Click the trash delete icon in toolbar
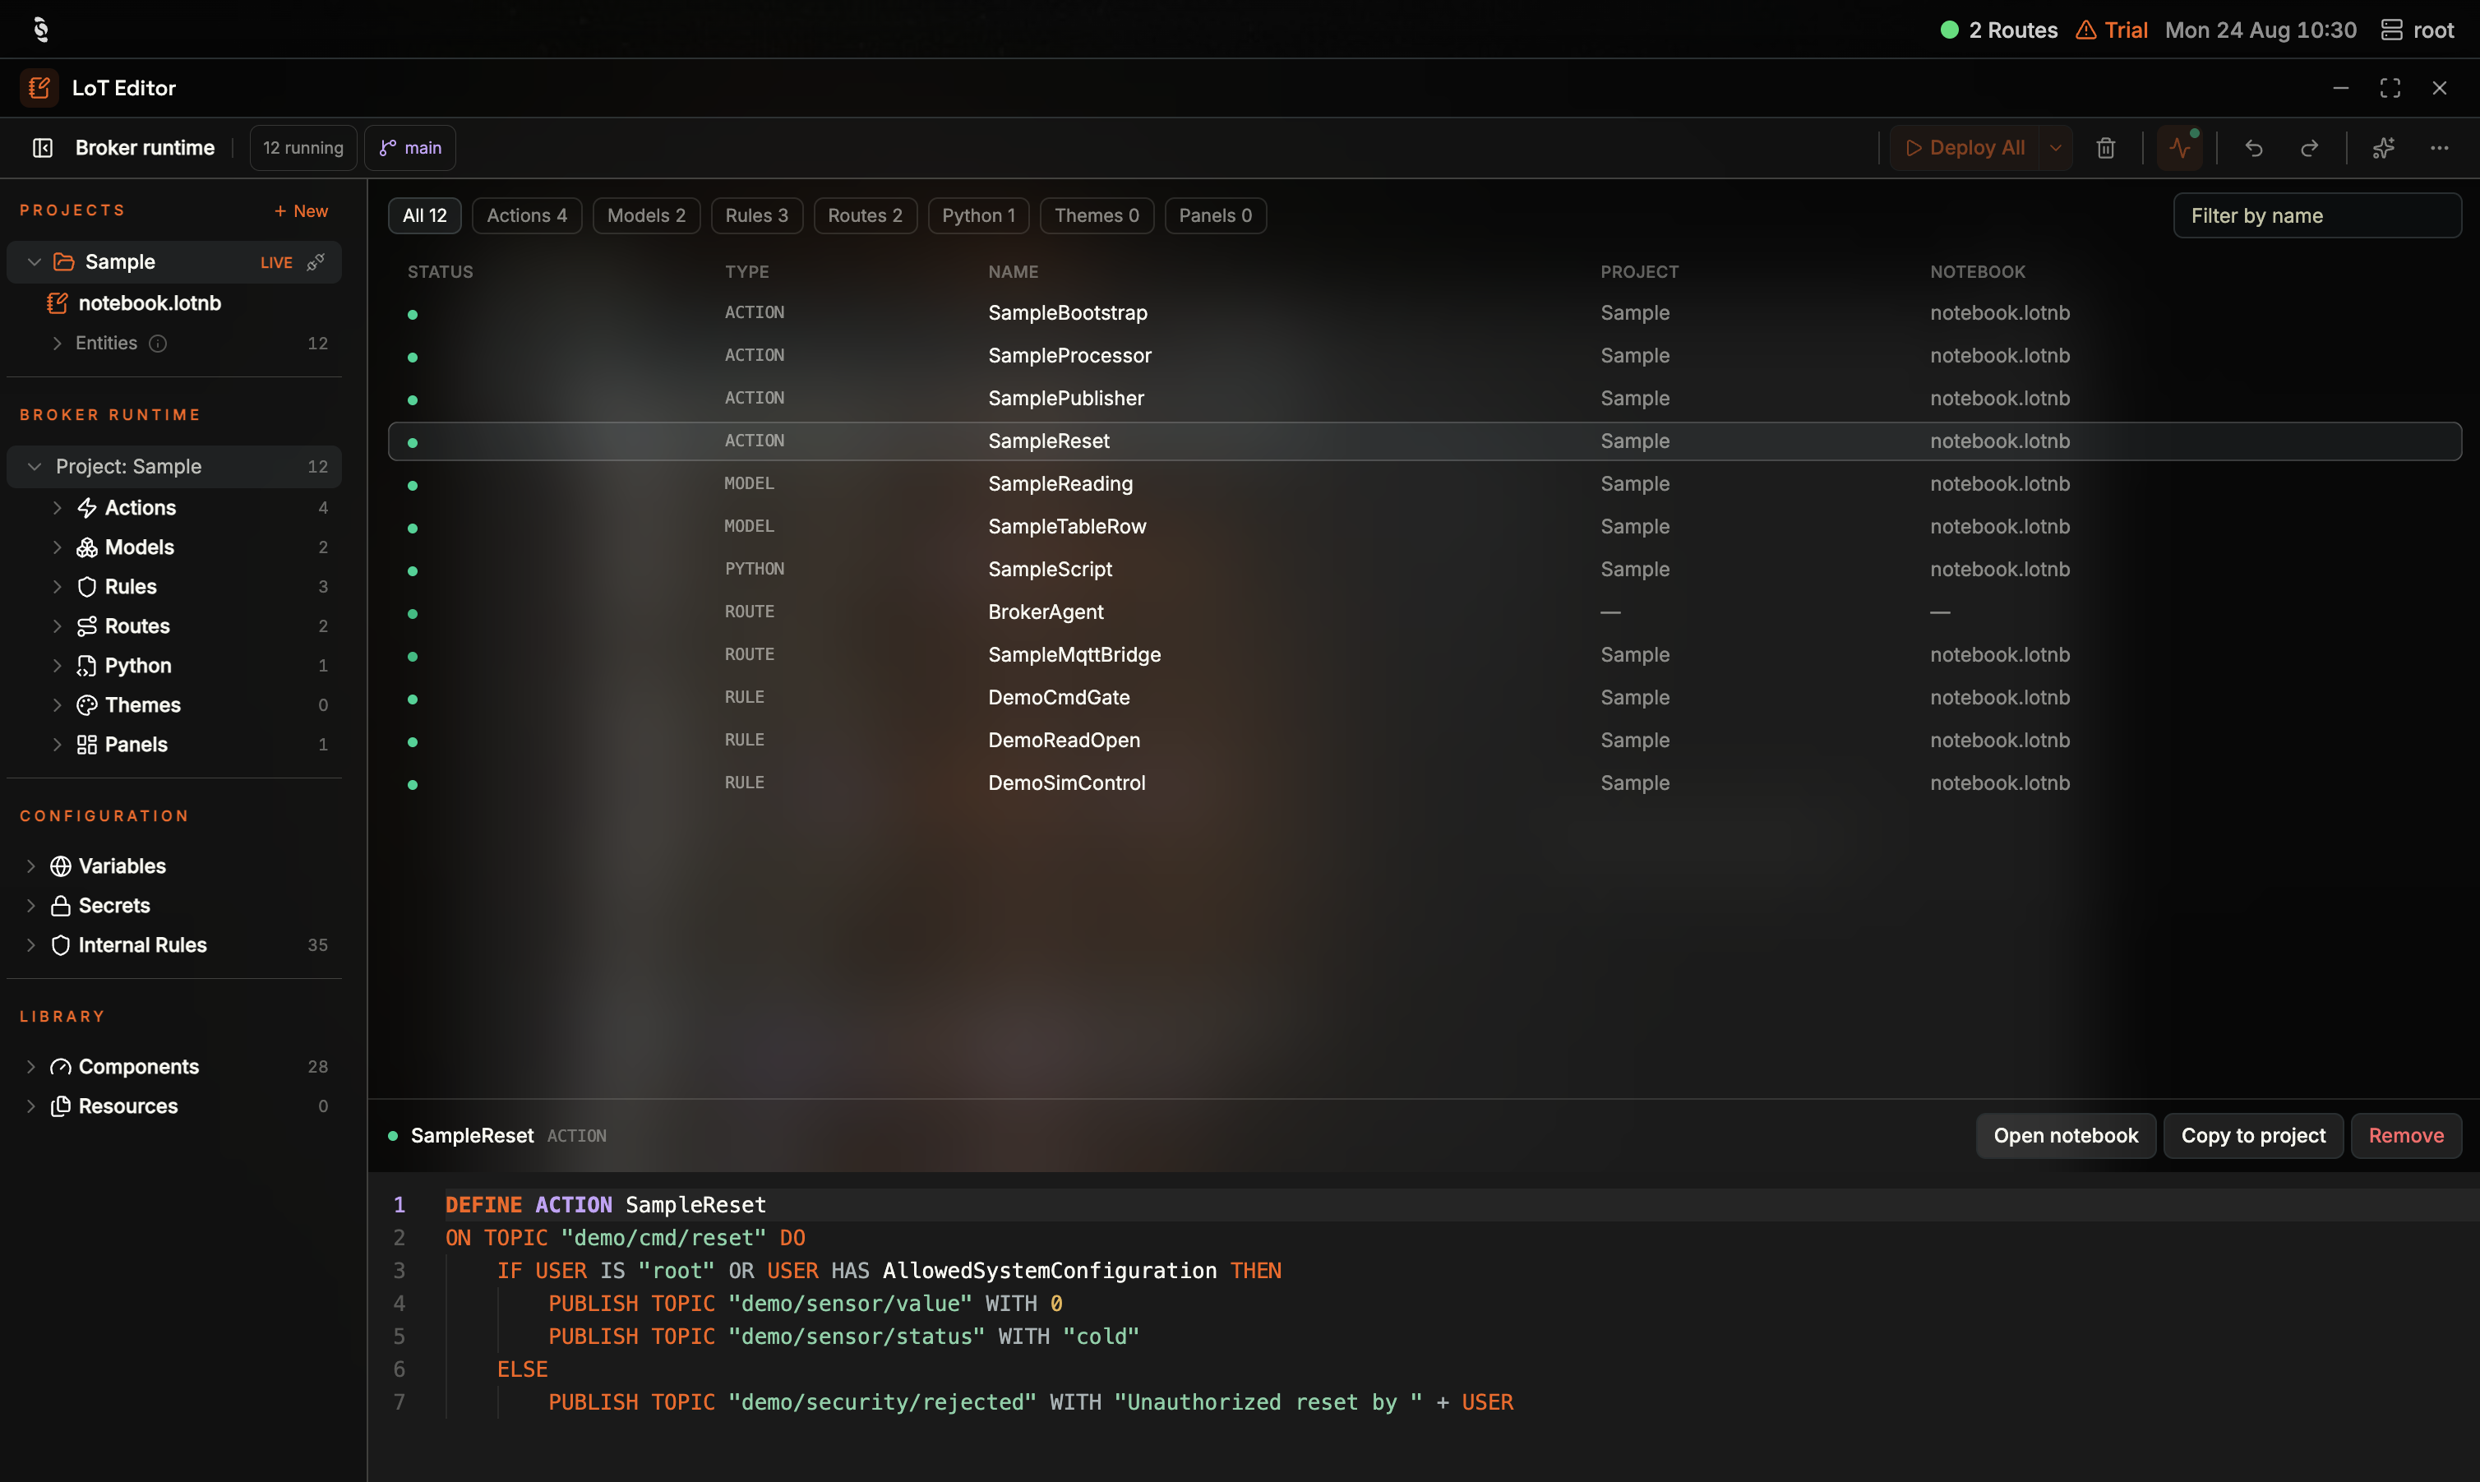Viewport: 2480px width, 1482px height. click(x=2106, y=148)
